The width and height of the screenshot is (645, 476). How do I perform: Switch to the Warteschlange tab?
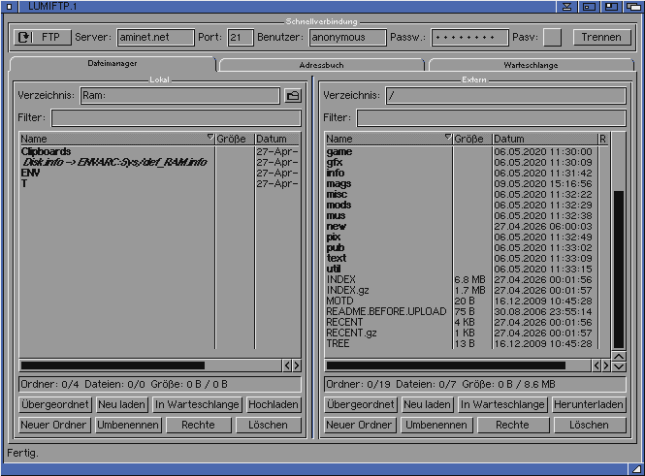(531, 65)
